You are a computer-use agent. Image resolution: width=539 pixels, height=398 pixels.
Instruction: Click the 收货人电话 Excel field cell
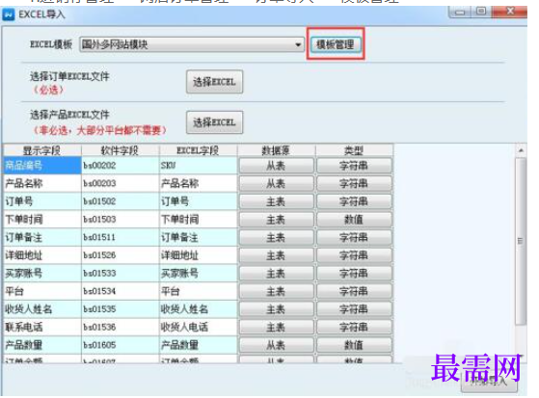(199, 327)
